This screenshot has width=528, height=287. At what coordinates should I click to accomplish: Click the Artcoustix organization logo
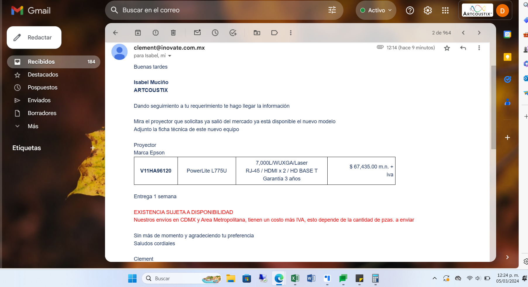(x=477, y=10)
